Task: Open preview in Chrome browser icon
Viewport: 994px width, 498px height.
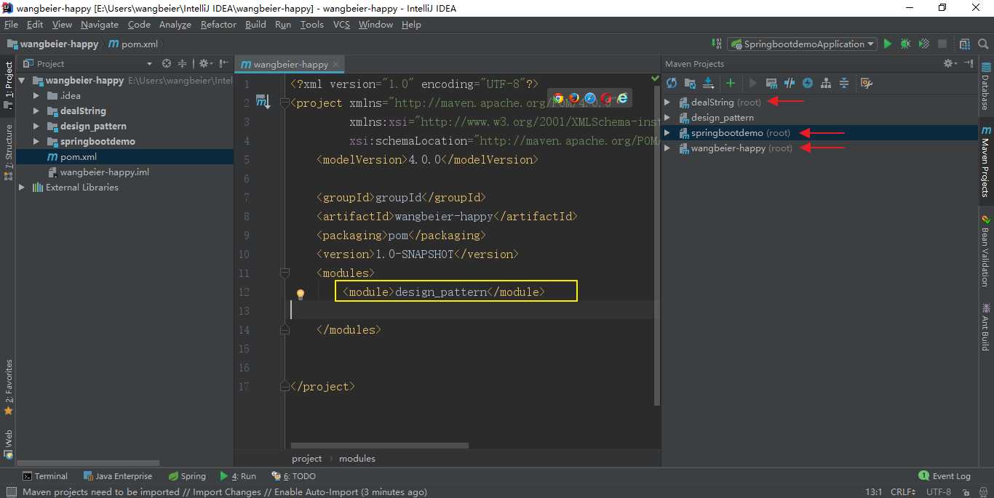Action: click(559, 98)
